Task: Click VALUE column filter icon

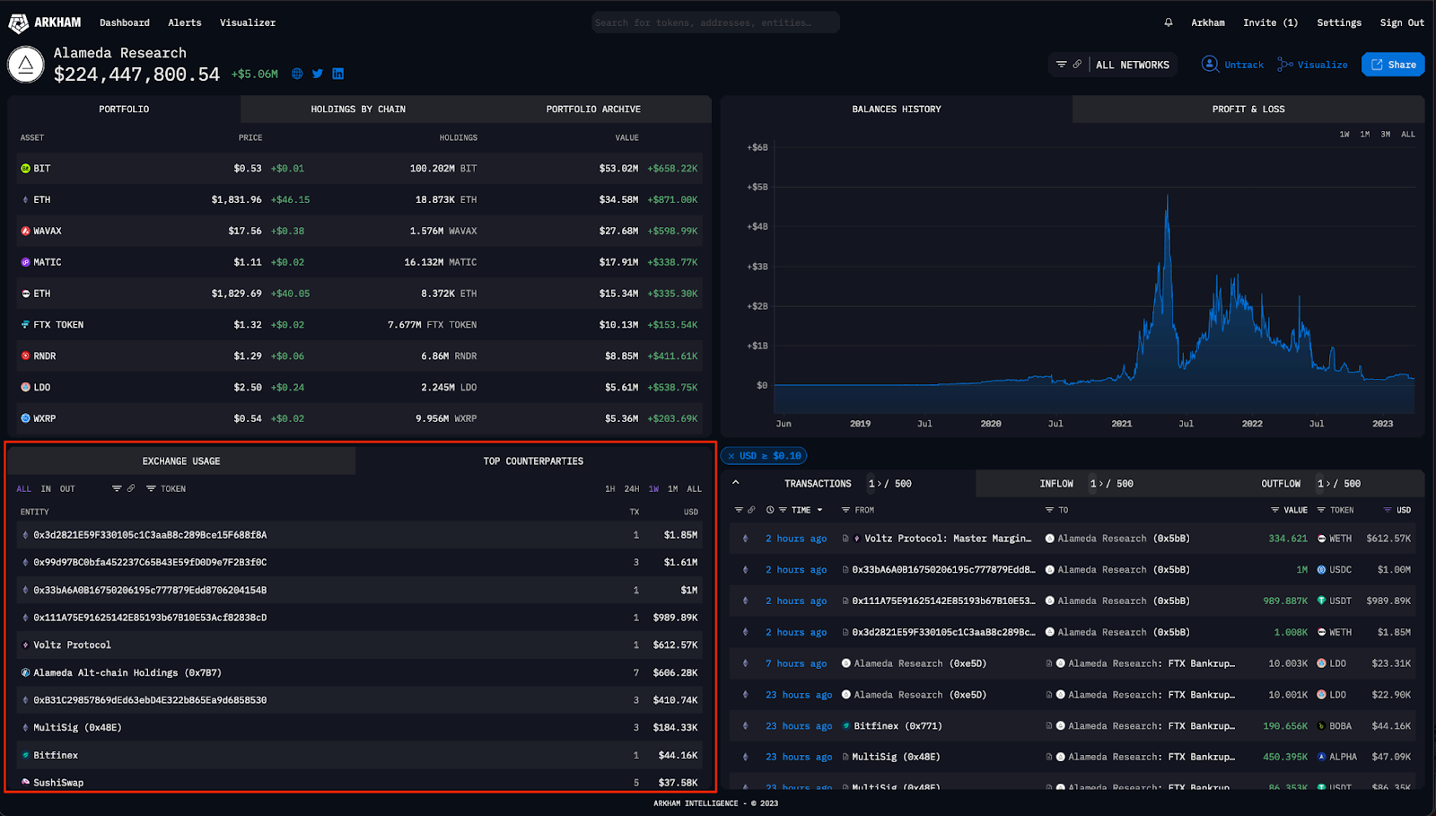Action: pos(1274,510)
